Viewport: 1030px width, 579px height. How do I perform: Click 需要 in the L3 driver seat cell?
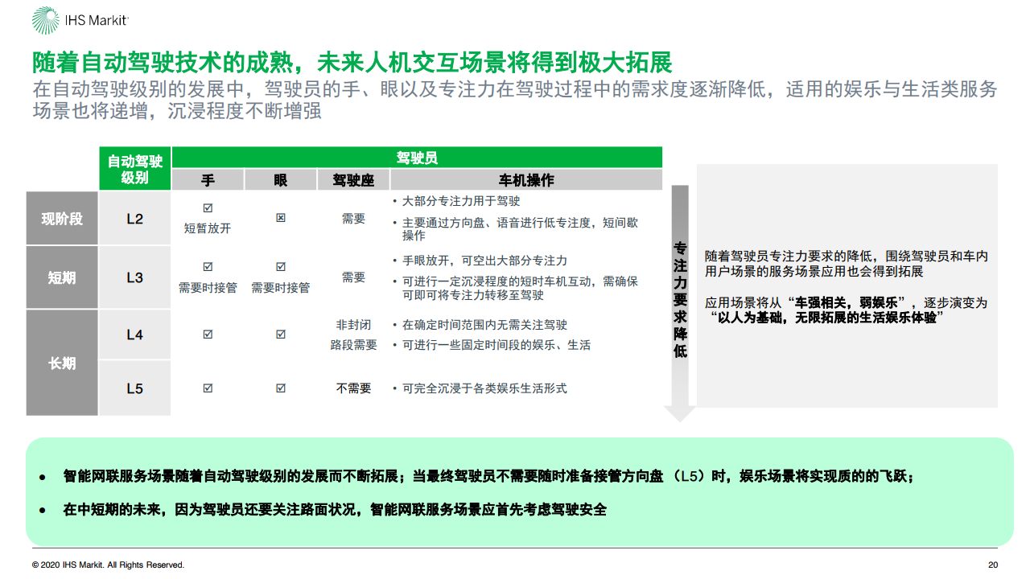[x=353, y=277]
